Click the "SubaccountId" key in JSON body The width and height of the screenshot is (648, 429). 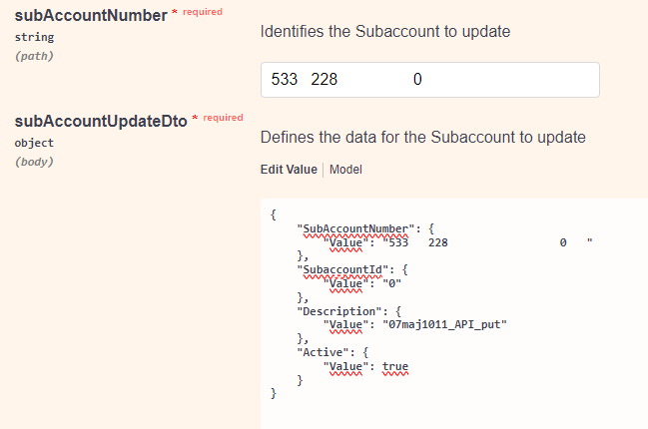[x=342, y=269]
